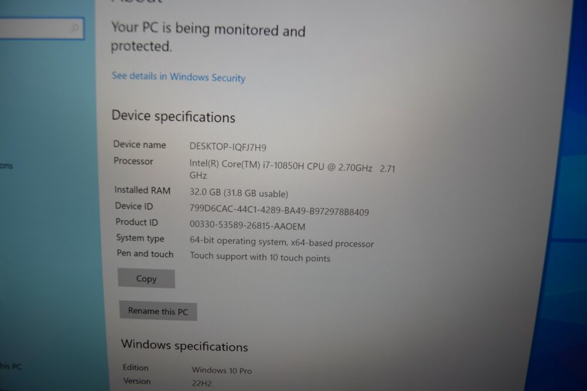Select the DESKTOP-IQFJ7H9 device name text

coord(228,147)
